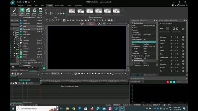Viewport: 198px width, 111px height.
Task: Enable the Horizontal flip checkbox
Action: pyautogui.click(x=160, y=32)
